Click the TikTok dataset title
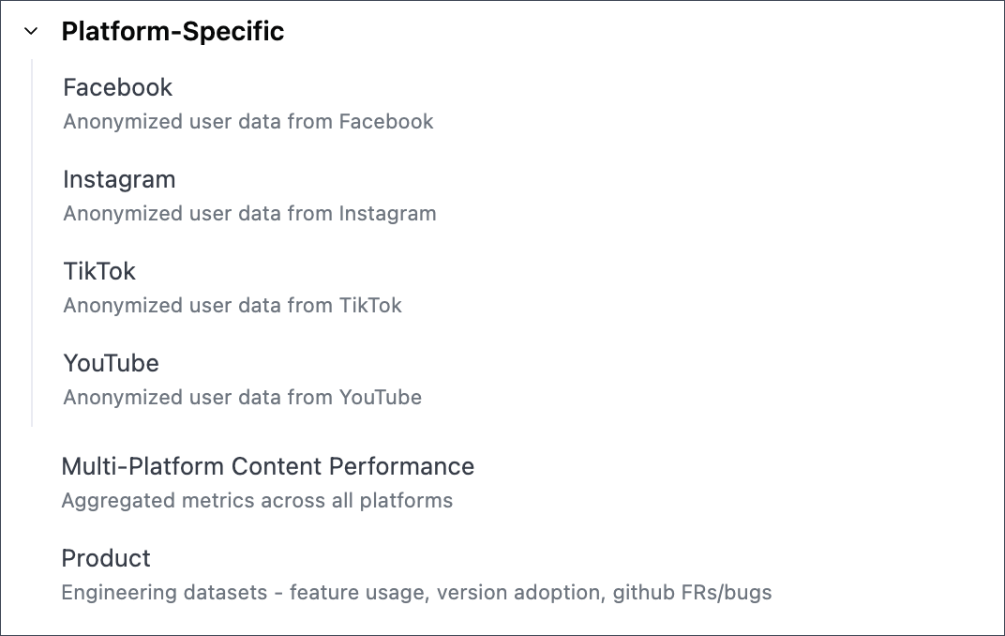Image resolution: width=1005 pixels, height=636 pixels. pyautogui.click(x=99, y=271)
